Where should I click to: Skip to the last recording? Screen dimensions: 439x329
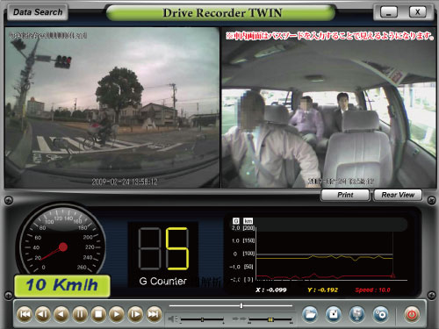(154, 314)
